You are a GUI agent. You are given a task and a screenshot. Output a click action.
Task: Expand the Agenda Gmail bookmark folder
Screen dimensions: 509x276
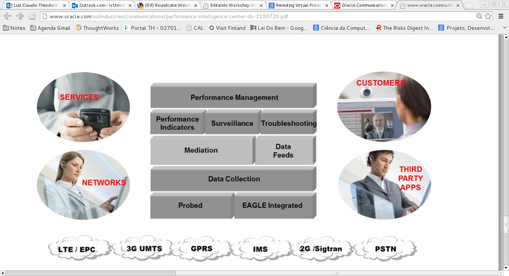click(50, 28)
